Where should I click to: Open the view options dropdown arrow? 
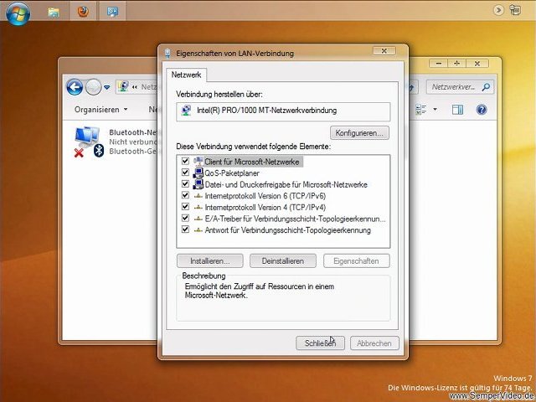(x=435, y=110)
